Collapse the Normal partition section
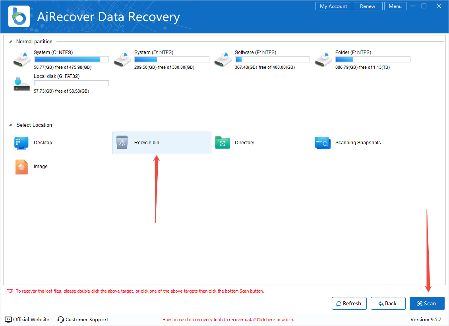This screenshot has height=326, width=449. click(10, 42)
